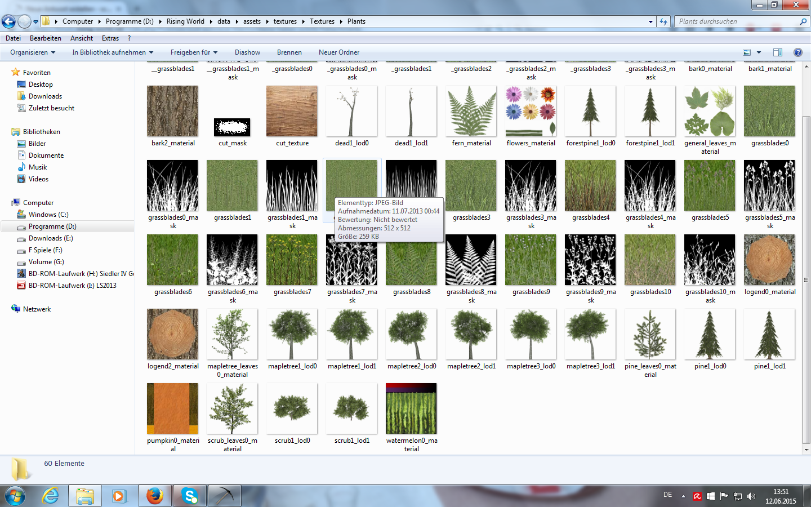This screenshot has height=507, width=811.
Task: Open Firefox from the taskbar
Action: point(154,496)
